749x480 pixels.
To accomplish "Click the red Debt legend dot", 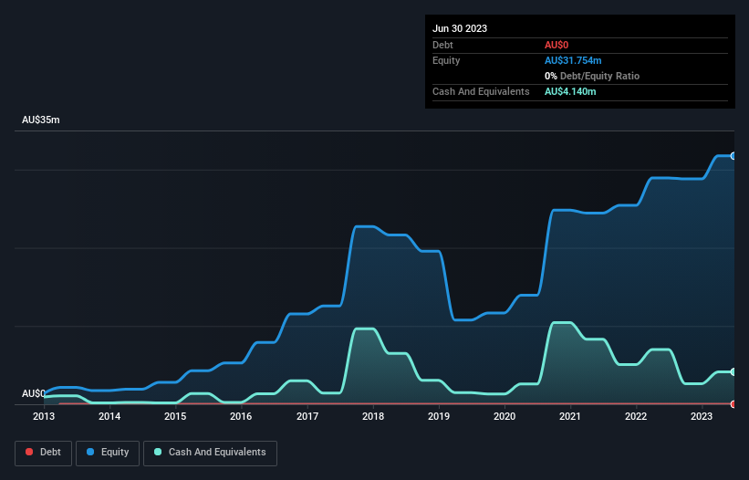I will tap(29, 452).
